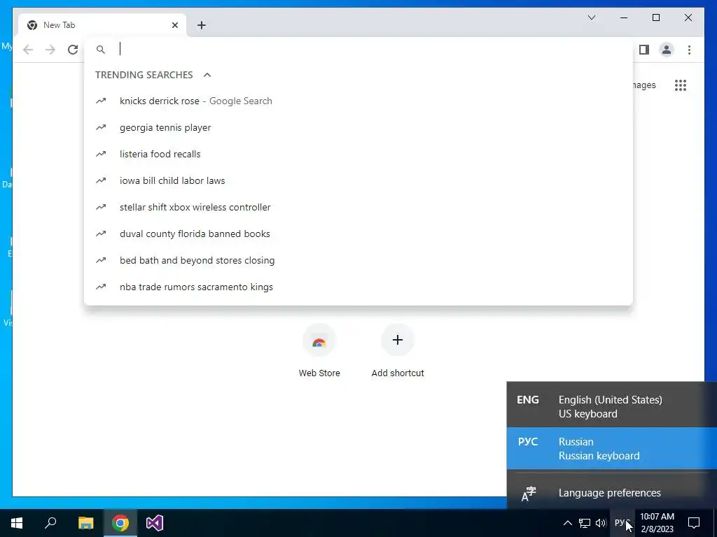This screenshot has height=537, width=717.
Task: Show hidden tray icons chevron
Action: click(x=567, y=523)
